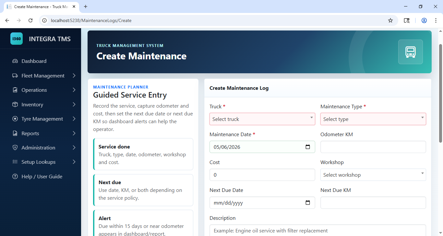Open the Select type dropdown
The height and width of the screenshot is (236, 443).
click(373, 119)
